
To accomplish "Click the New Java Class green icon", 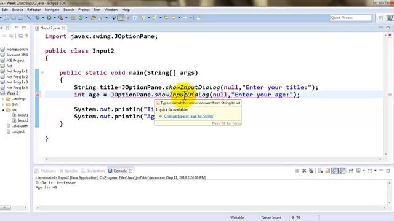I will click(81, 18).
